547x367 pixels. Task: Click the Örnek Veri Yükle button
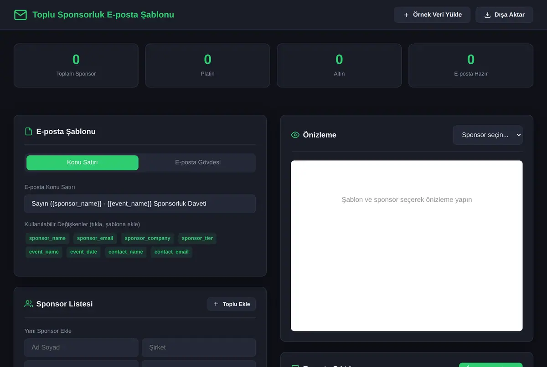click(x=432, y=15)
